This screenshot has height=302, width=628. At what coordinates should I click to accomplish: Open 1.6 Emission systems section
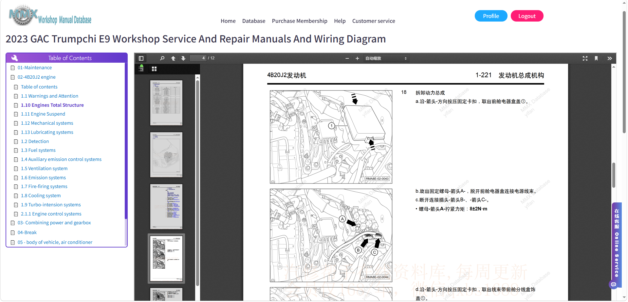44,178
